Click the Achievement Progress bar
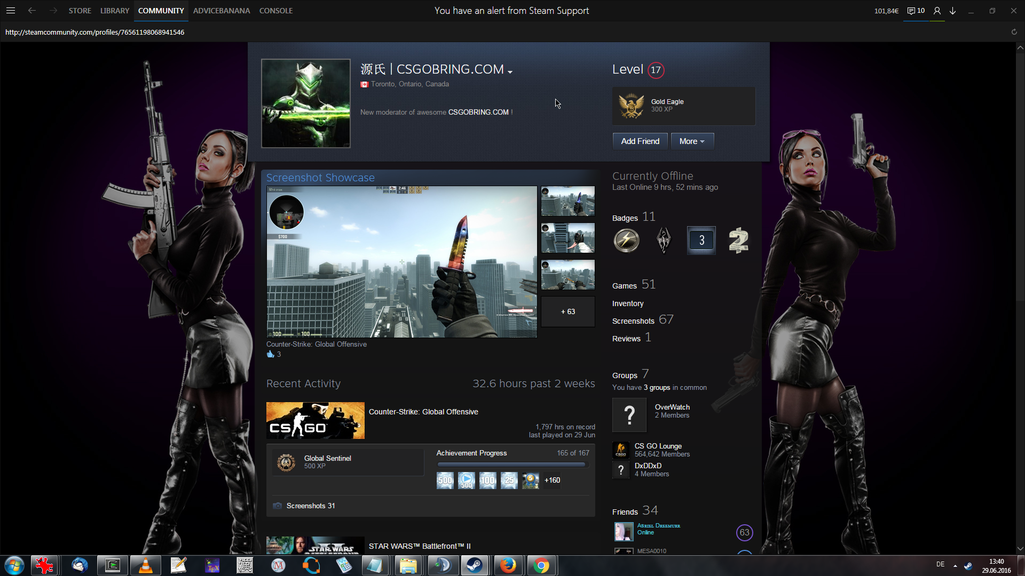 tap(512, 465)
